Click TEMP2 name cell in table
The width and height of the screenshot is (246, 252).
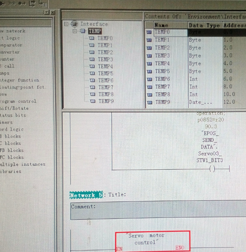coord(171,48)
